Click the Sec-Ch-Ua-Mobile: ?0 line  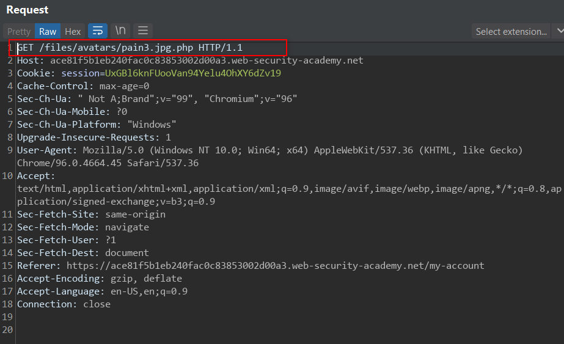72,112
